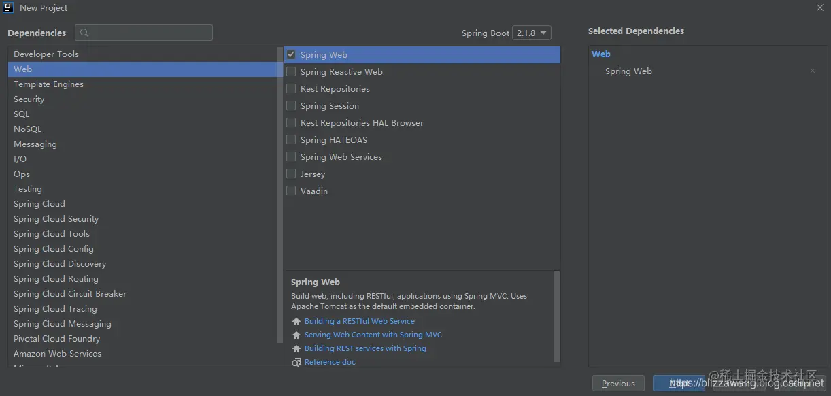Click house icon beside Building a RESTful Web Service
Viewport: 831px width, 396px height.
point(296,322)
